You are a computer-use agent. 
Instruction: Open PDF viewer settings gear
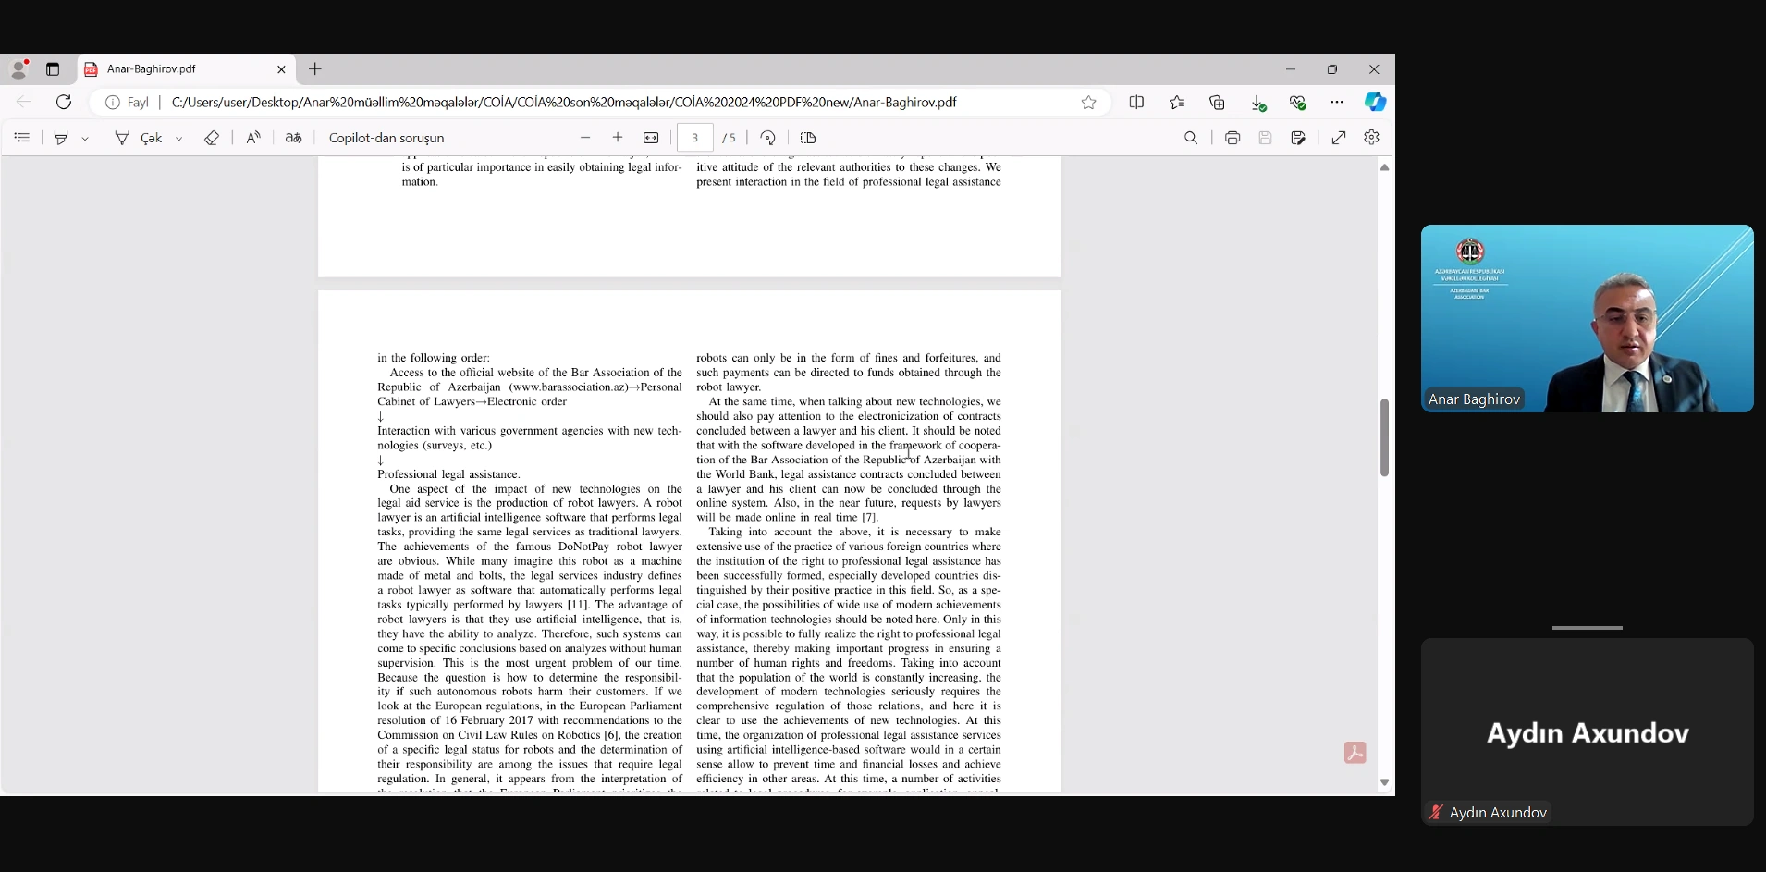1371,138
